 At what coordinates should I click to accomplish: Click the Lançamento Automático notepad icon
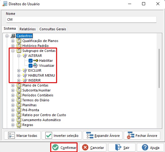point(19,120)
